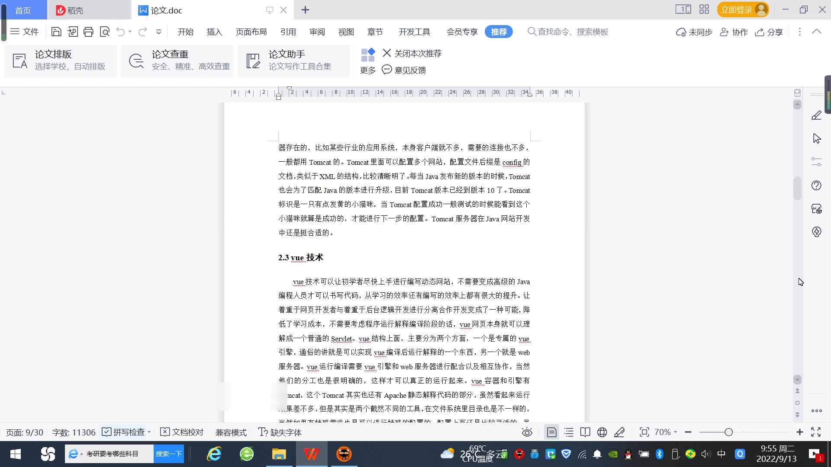Click the Undo arrow icon
The height and width of the screenshot is (467, 831).
coord(120,32)
